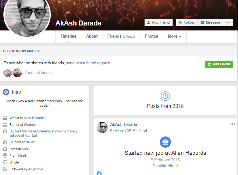Image resolution: width=238 pixels, height=175 pixels.
Task: Click the blue briefcase job icon
Action: 165,142
